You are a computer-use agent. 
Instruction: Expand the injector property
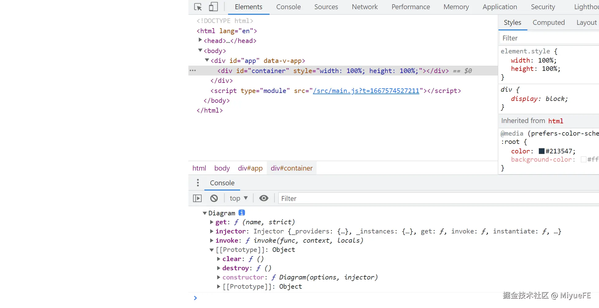click(211, 231)
